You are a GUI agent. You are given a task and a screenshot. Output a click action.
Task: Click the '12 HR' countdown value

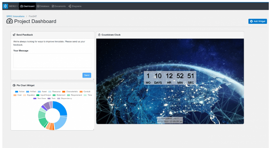[169, 78]
